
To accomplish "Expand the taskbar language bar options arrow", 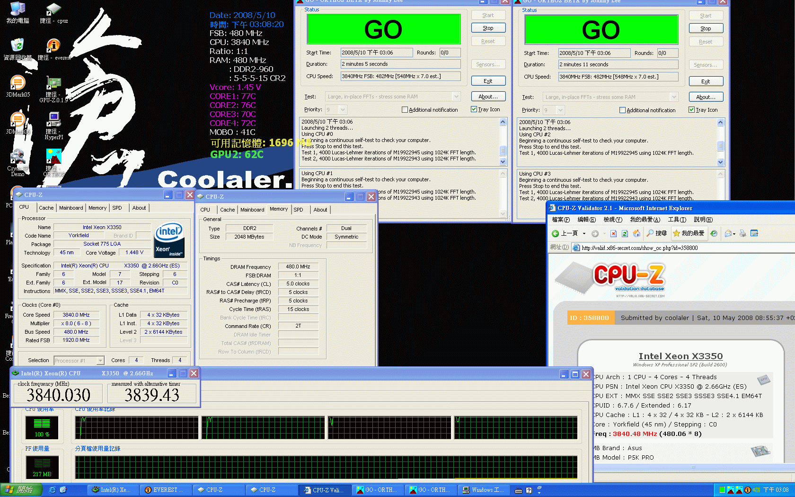I will coord(539,492).
